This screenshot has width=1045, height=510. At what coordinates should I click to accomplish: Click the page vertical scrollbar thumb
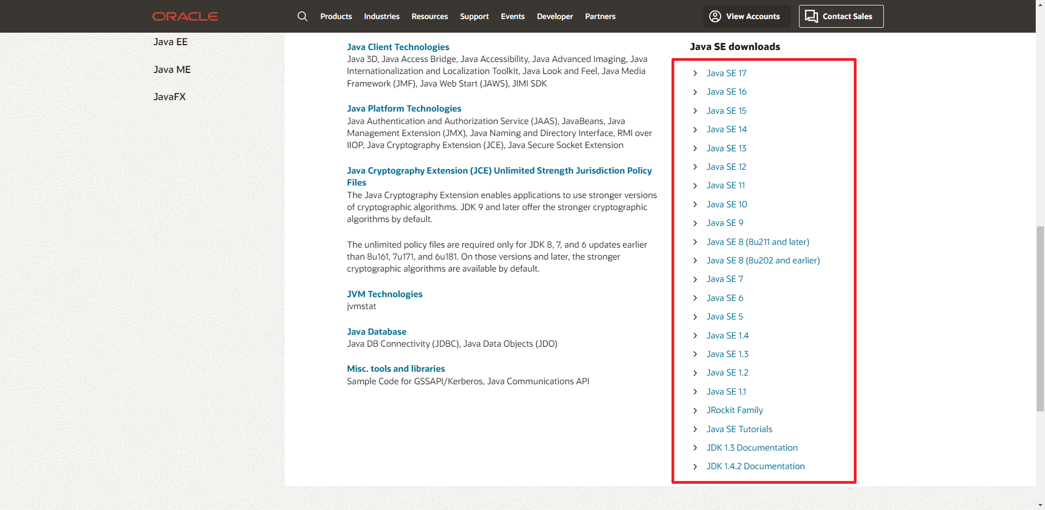[x=1040, y=318]
